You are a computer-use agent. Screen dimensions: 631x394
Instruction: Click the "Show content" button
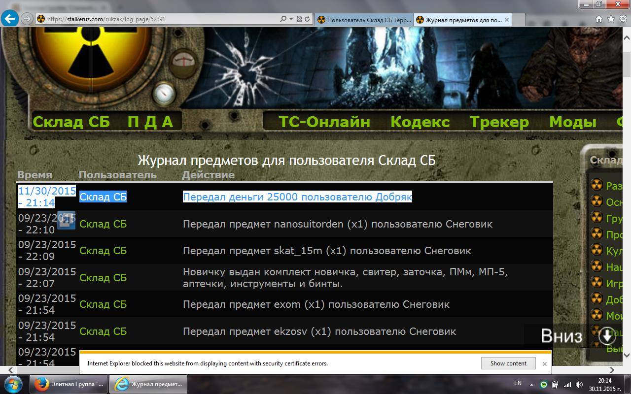pyautogui.click(x=508, y=363)
